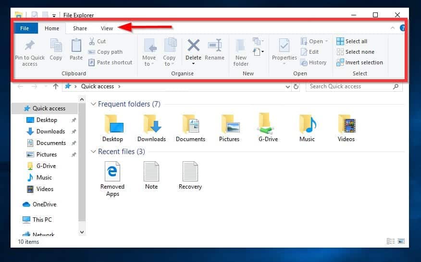Screen dimensions: 421x262
Task: Switch to the Home tab
Action: coord(52,28)
